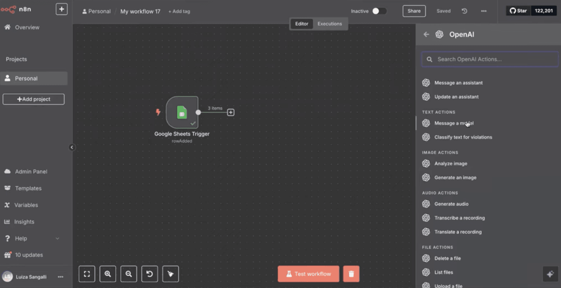This screenshot has width=561, height=288.
Task: Click Add tag link
Action: click(x=179, y=11)
